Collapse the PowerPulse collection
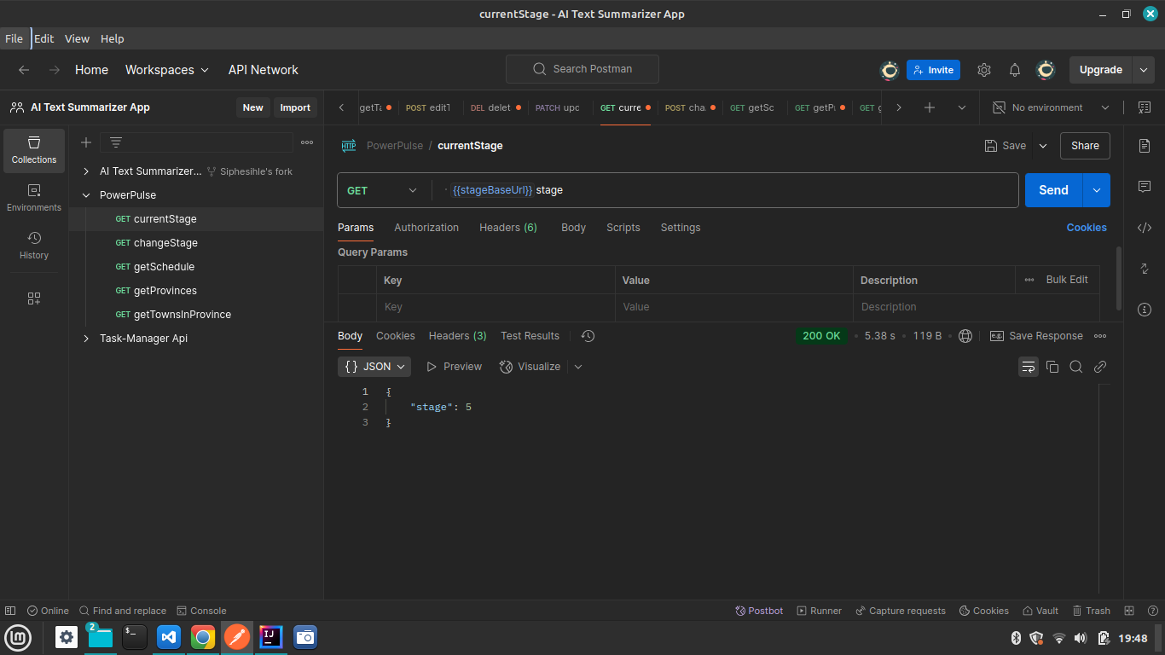The image size is (1165, 655). 86,195
